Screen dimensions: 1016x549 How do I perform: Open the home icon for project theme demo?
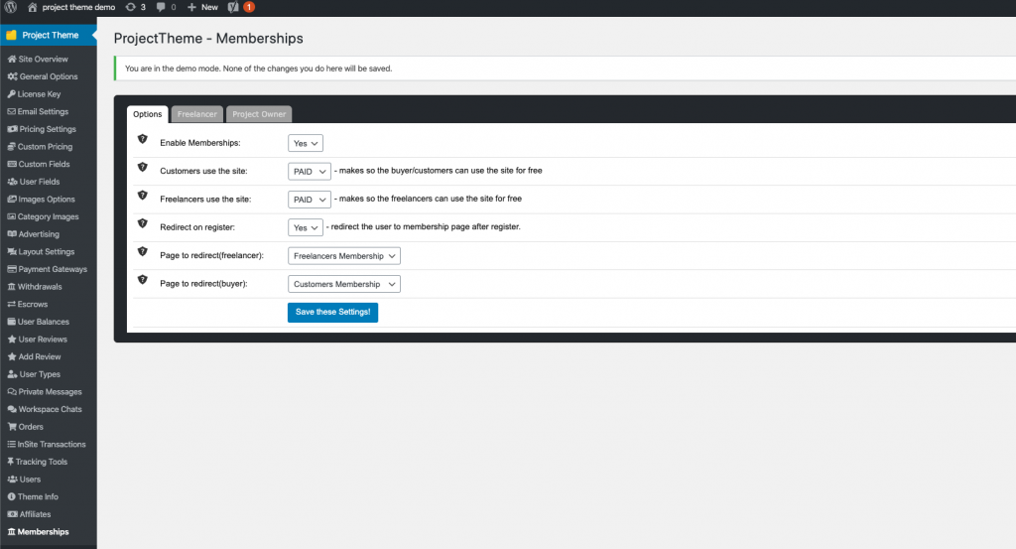pyautogui.click(x=33, y=7)
